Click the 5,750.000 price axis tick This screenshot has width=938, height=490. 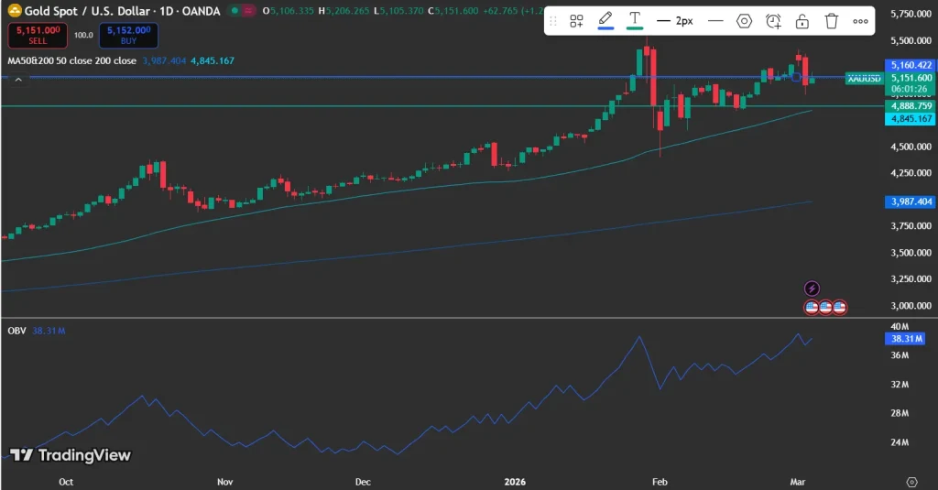point(911,14)
